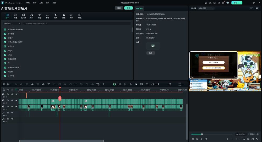262x142 pixels.
Task: Click the headset support icon in title bar
Action: coord(219,3)
